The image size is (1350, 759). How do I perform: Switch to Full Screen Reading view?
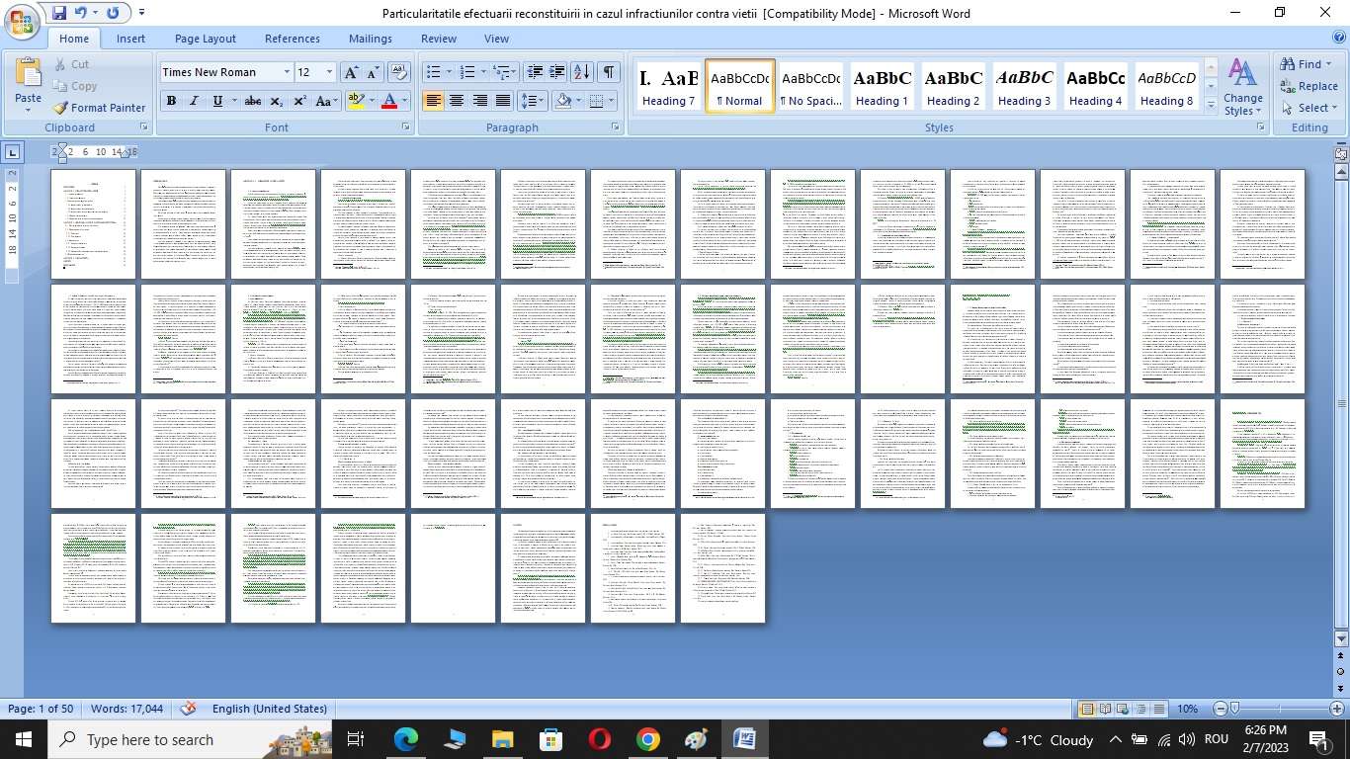coord(1105,709)
